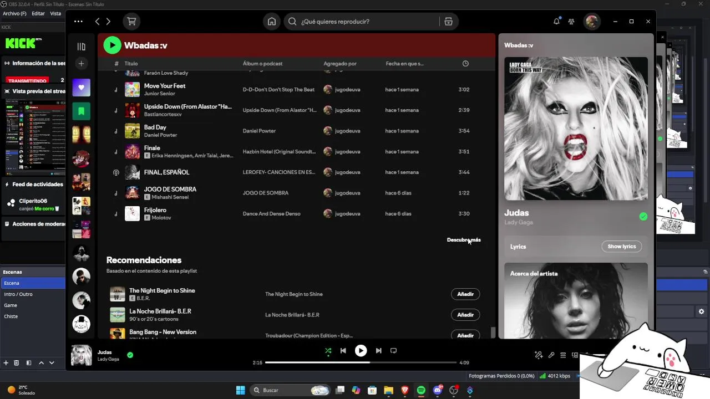
Task: Create a playlist with the plus icon
Action: click(81, 64)
